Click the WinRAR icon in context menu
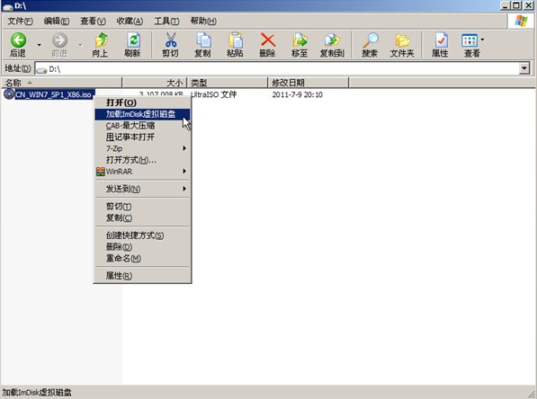The width and height of the screenshot is (537, 399). pyautogui.click(x=101, y=172)
